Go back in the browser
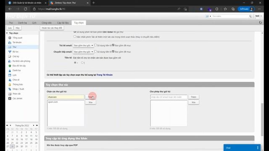Screen dimensions: 269x151 tap(10, 9)
